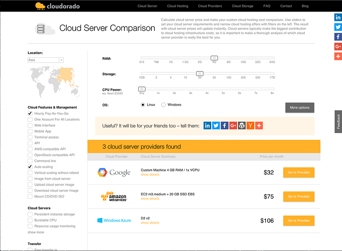Image resolution: width=342 pixels, height=251 pixels.
Task: Share on LinkedIn from right sidebar
Action: tap(338, 17)
